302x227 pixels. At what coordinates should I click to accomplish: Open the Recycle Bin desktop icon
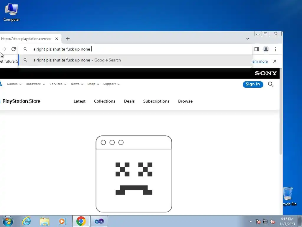pos(289,196)
